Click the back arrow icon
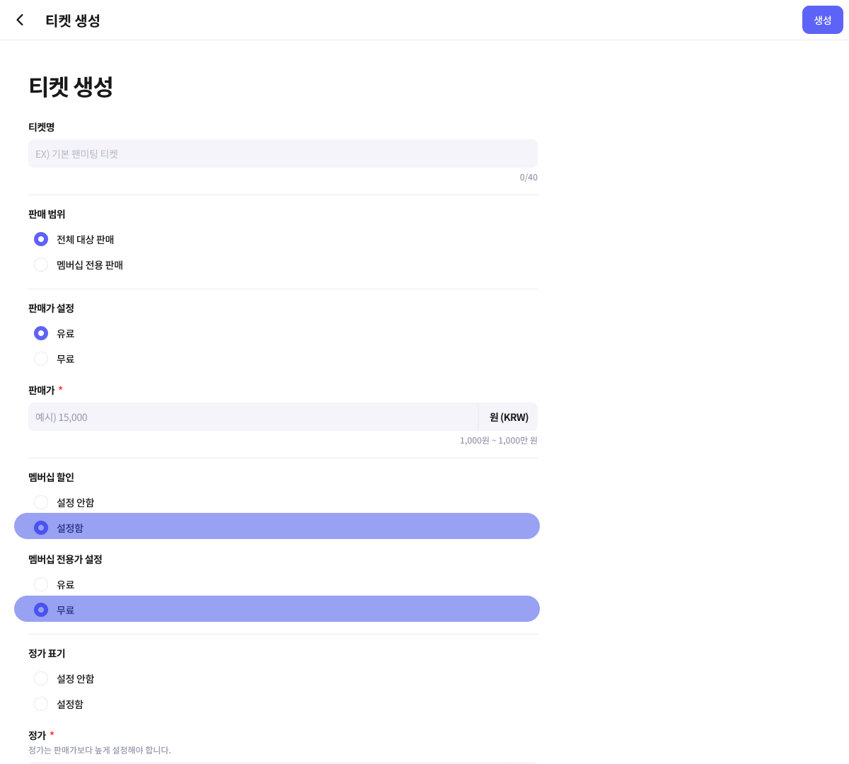The width and height of the screenshot is (849, 764). tap(20, 20)
